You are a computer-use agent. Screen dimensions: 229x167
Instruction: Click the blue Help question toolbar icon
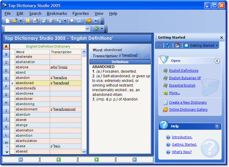[96, 21]
